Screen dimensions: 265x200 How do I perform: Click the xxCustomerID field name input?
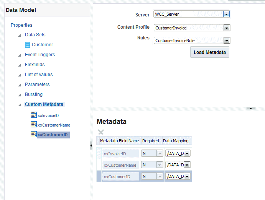(x=121, y=177)
